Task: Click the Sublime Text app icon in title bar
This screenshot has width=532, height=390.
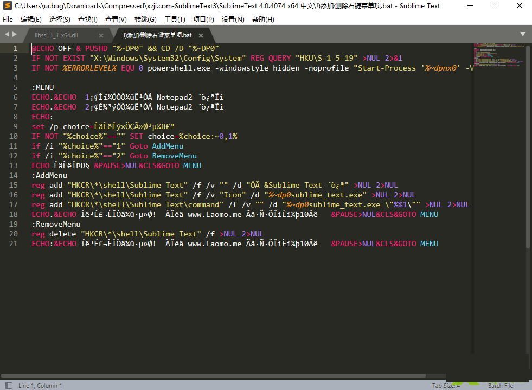Action: pos(7,6)
